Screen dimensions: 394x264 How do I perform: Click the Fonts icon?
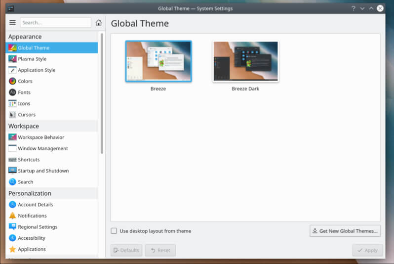click(12, 92)
